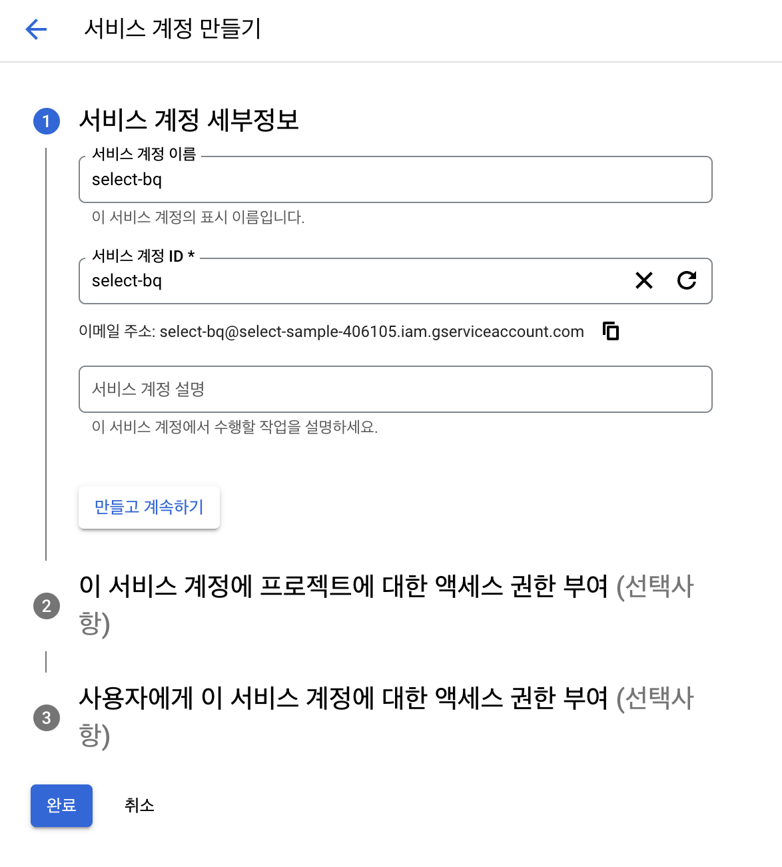Viewport: 782px width, 867px height.
Task: Open the step 2 circle icon
Action: click(x=47, y=606)
